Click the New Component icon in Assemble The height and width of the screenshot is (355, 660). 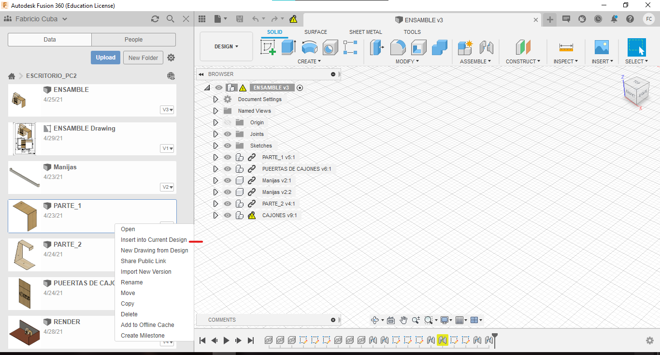(465, 47)
